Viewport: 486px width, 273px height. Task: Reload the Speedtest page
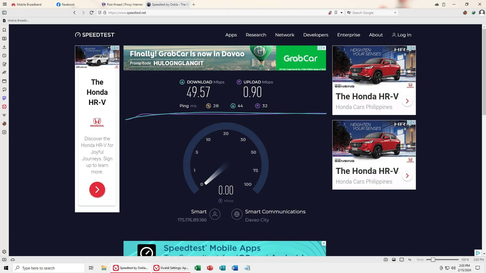pos(92,13)
